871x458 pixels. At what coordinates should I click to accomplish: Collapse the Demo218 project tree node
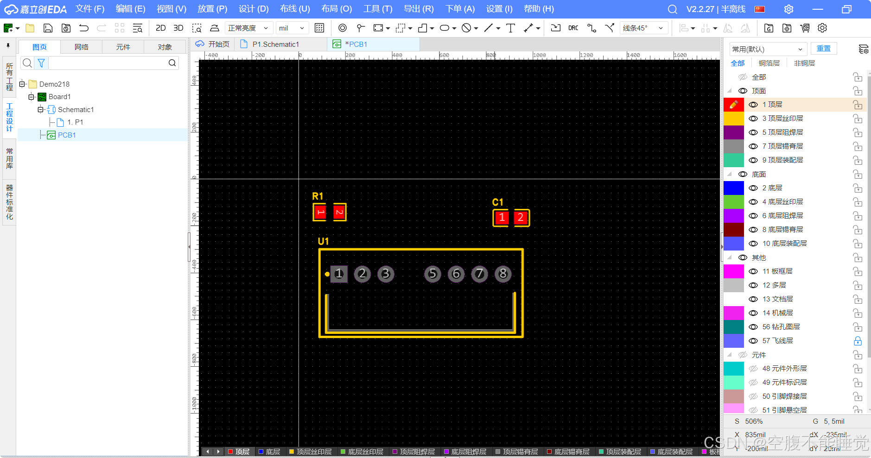click(22, 84)
